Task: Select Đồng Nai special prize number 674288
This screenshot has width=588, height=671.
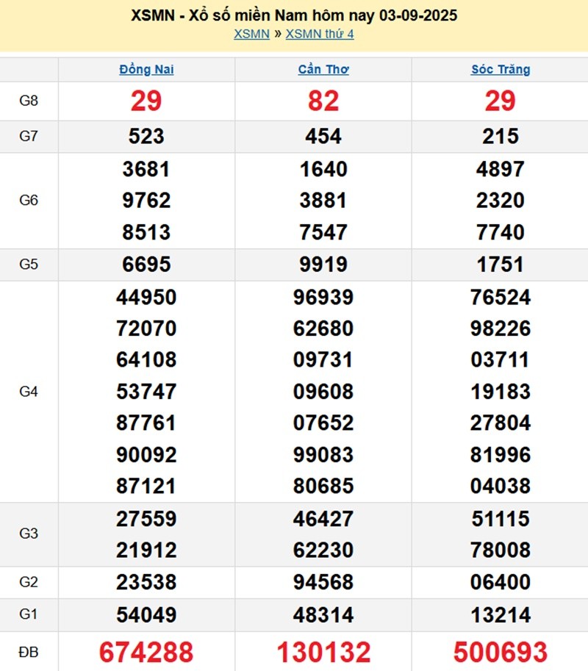Action: coord(146,652)
